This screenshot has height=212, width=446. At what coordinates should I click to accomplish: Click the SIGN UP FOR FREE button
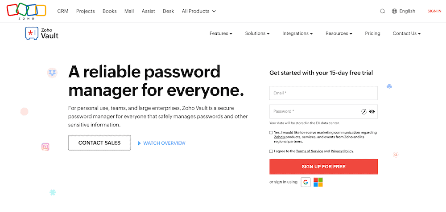323,167
